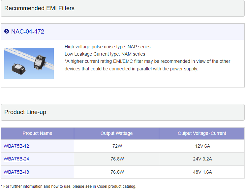
Task: Open the WBA75B-24 product link
Action: 16,159
